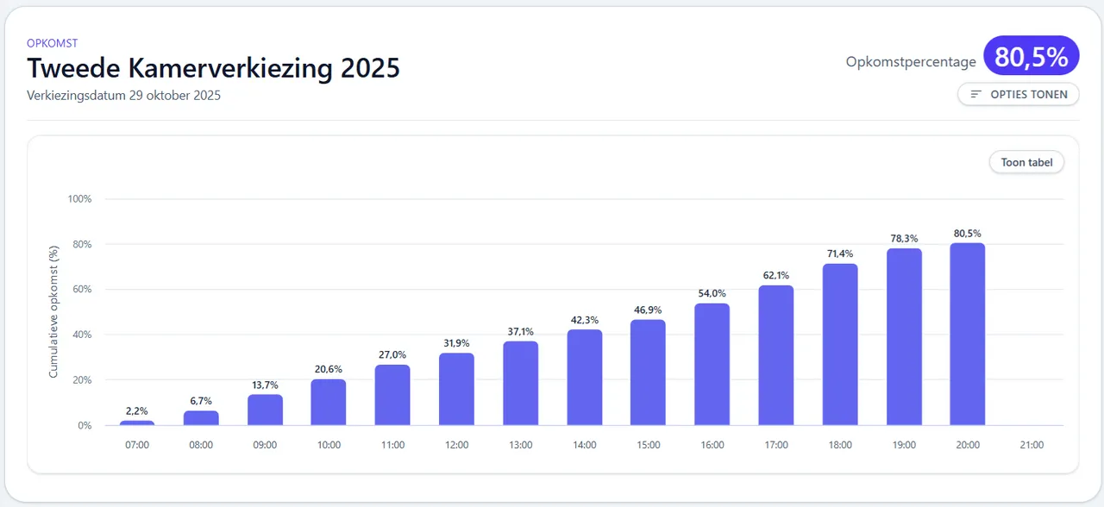
Task: Click the 18:00 bar in the chart
Action: coord(839,345)
